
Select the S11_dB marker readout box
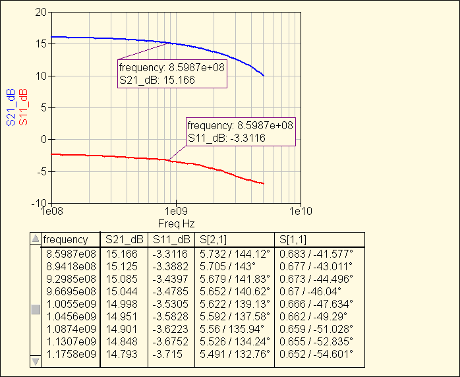click(x=241, y=131)
